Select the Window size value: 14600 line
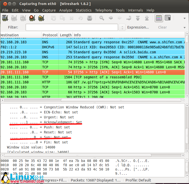The image size is (189, 184). click(31, 147)
